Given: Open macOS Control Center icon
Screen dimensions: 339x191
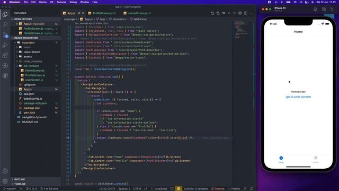Looking at the screenshot, I should click(x=306, y=2).
